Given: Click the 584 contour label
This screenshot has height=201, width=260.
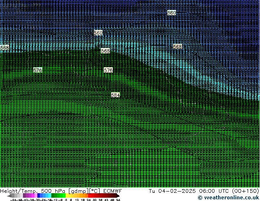Looking at the screenshot, I should (115, 95).
